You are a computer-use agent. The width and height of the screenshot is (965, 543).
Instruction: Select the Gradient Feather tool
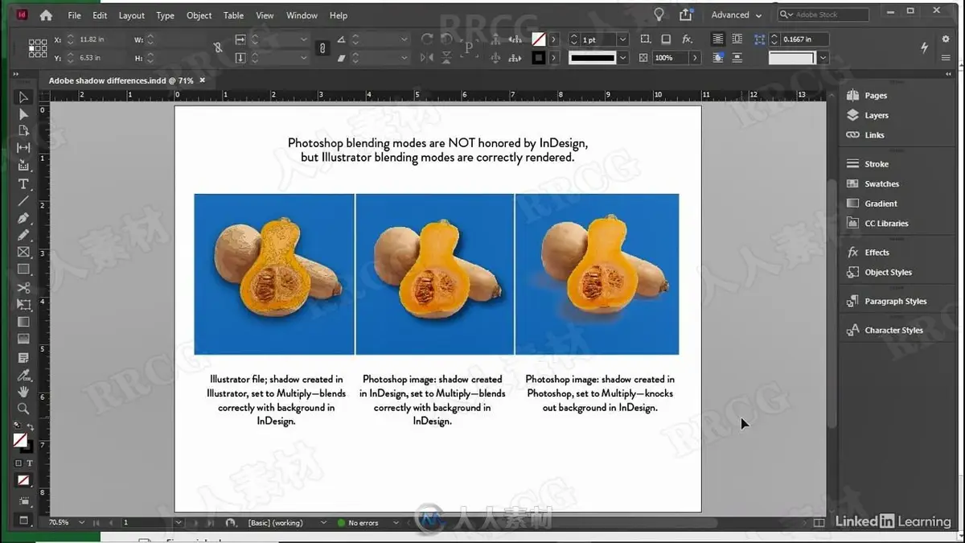pos(23,339)
